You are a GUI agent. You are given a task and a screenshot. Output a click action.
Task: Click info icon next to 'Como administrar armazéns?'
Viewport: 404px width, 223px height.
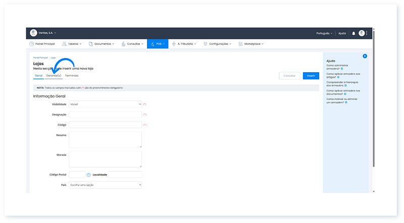coord(342,68)
